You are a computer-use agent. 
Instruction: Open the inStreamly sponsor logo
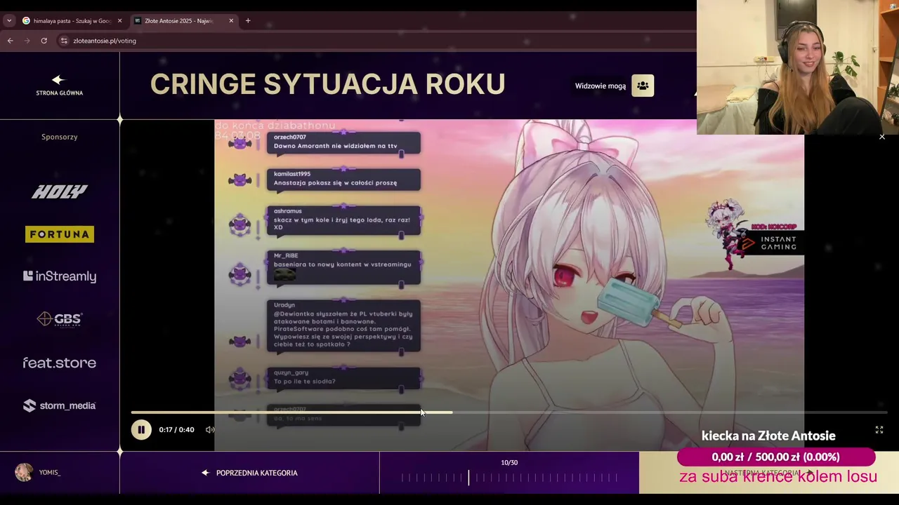(60, 276)
